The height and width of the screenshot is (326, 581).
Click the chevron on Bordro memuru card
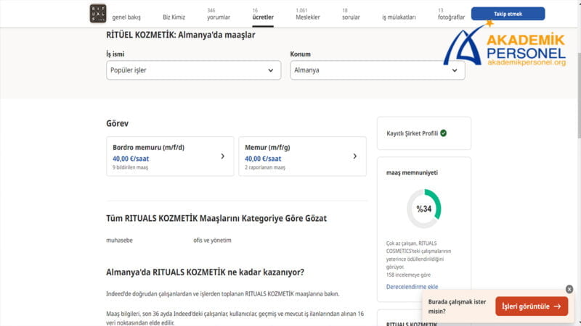222,156
